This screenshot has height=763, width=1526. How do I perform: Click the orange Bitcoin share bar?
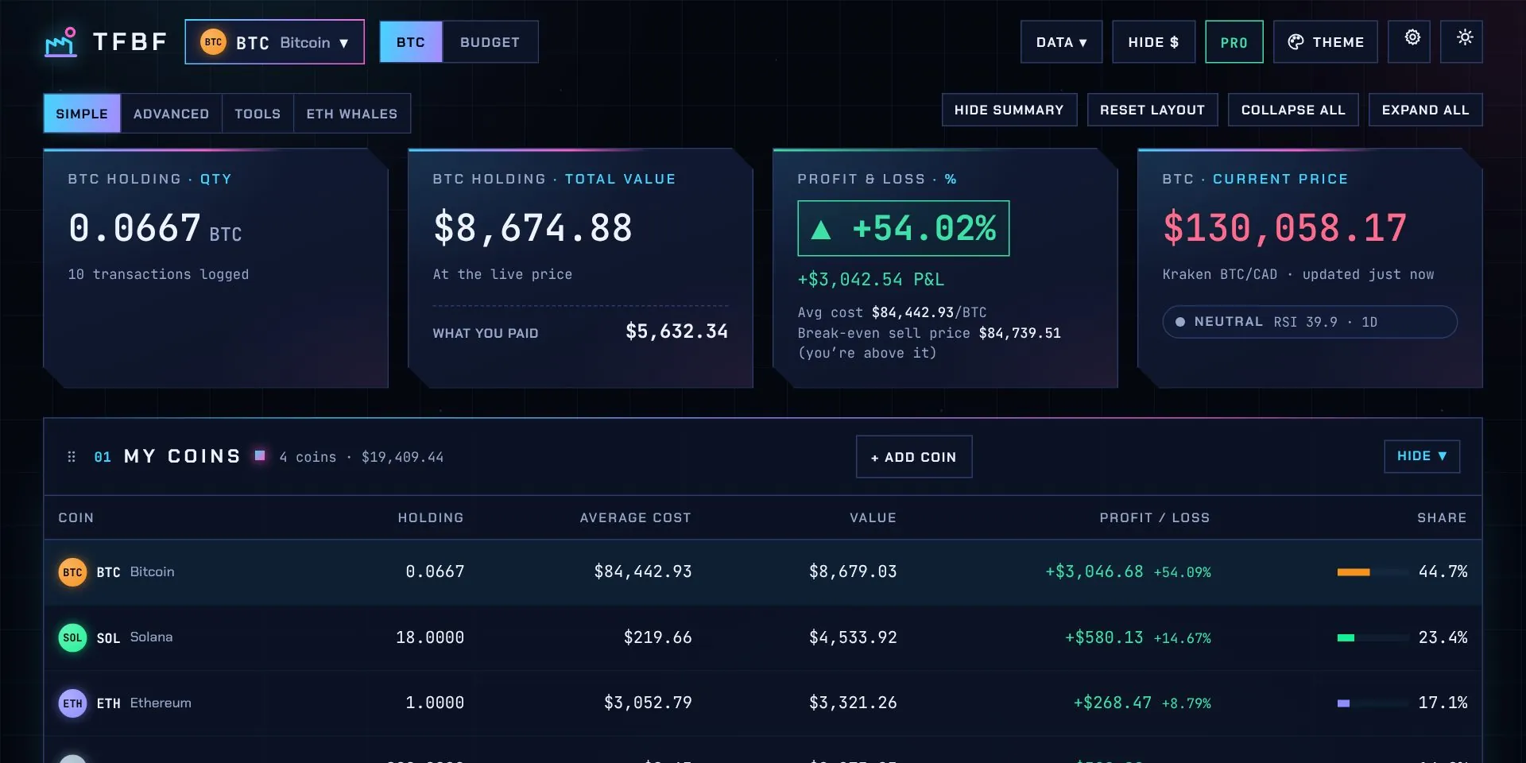pyautogui.click(x=1354, y=572)
